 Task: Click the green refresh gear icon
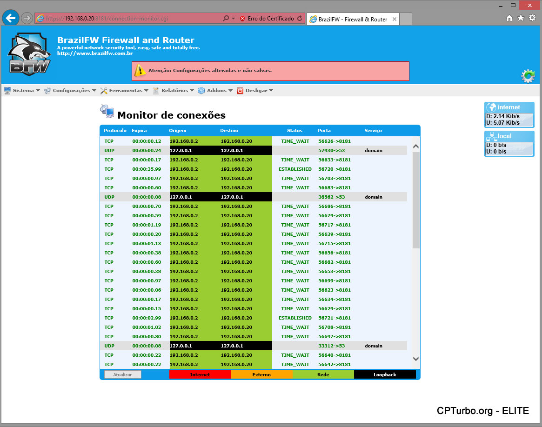[528, 76]
